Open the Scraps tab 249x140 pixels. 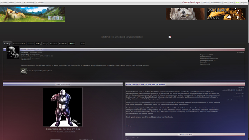click(46, 44)
